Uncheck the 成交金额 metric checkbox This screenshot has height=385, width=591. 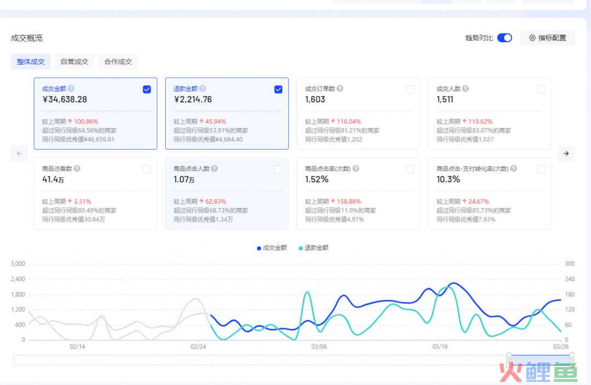(147, 89)
